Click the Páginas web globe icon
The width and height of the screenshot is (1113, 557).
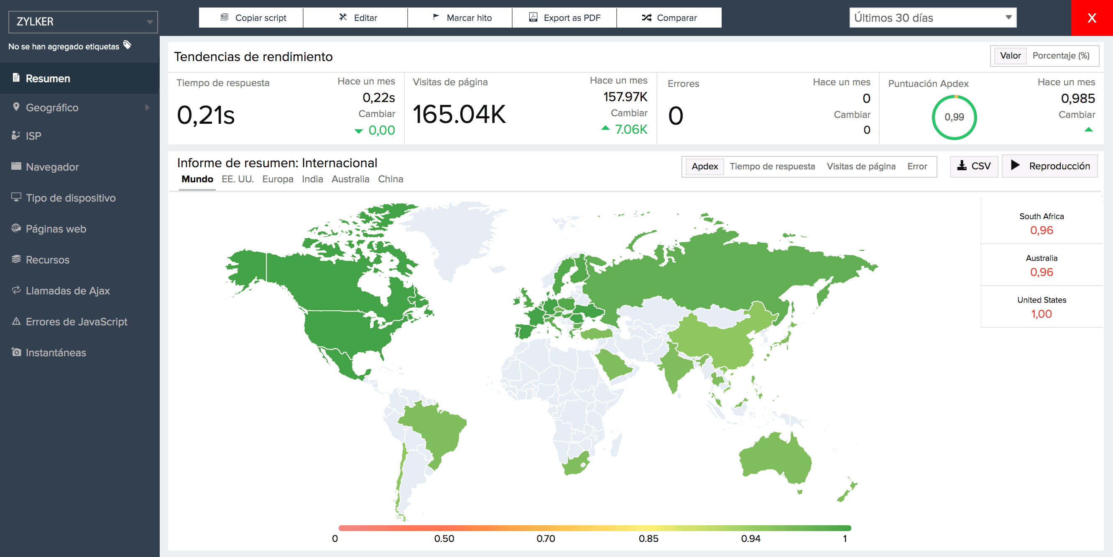click(x=16, y=228)
